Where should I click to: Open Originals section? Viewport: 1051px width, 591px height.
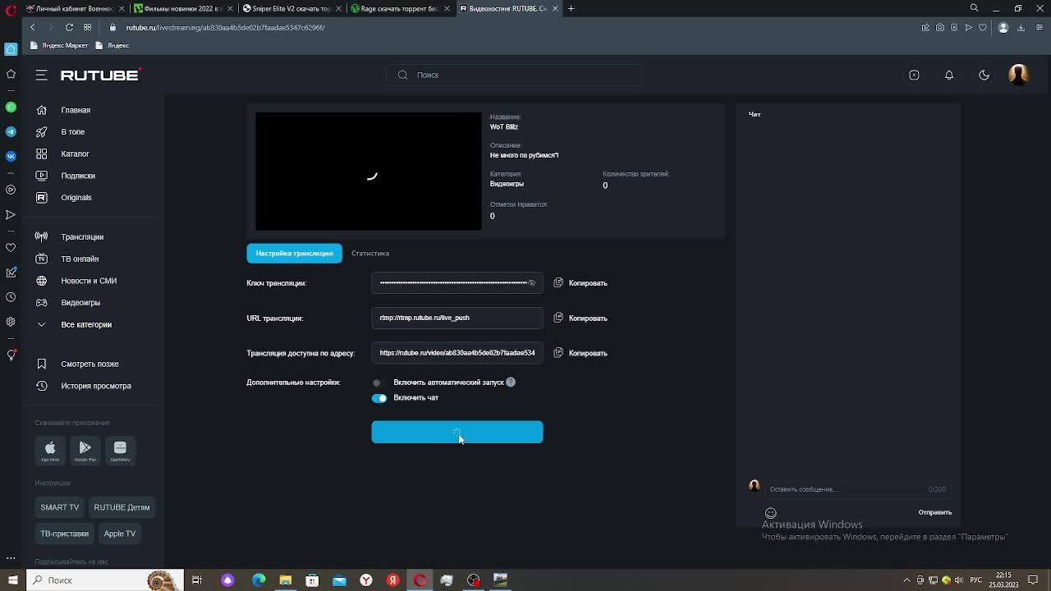76,197
